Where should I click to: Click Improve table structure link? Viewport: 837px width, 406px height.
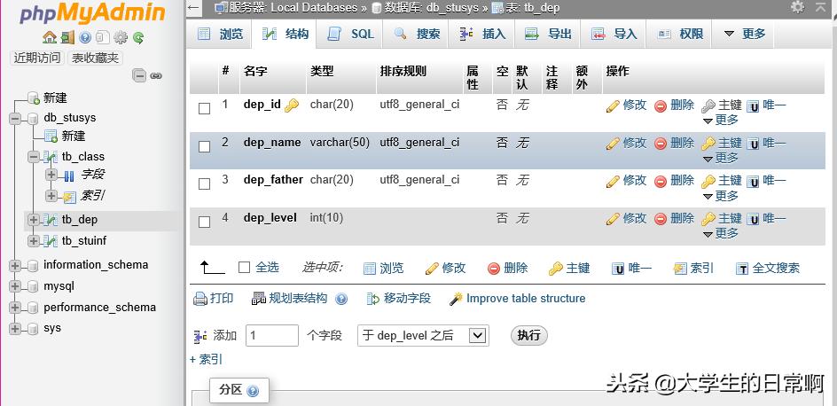(517, 298)
